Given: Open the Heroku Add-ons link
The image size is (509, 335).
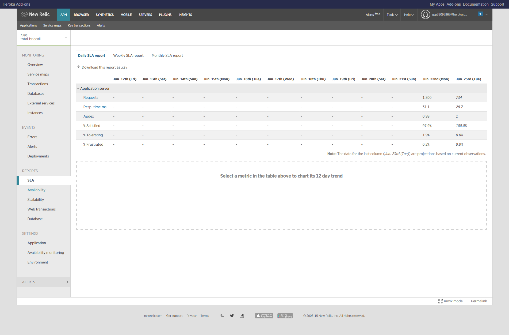Looking at the screenshot, I should tap(16, 4).
